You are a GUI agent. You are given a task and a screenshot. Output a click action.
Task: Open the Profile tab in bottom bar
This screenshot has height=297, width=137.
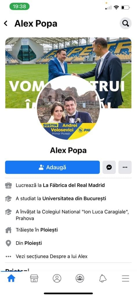[57, 278]
